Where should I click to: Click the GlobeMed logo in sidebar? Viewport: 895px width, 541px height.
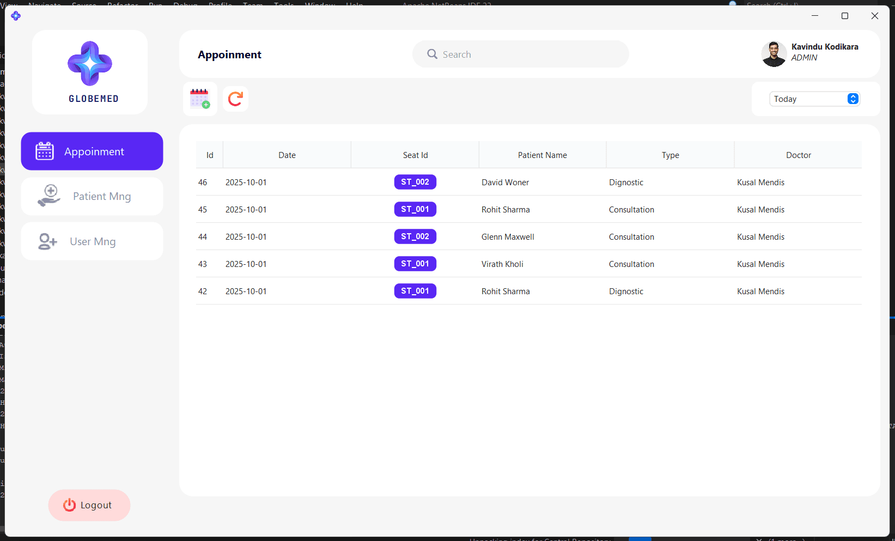[90, 72]
